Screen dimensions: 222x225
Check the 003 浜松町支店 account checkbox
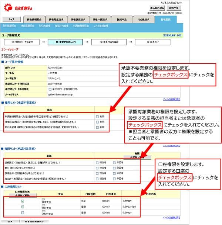[23, 213]
